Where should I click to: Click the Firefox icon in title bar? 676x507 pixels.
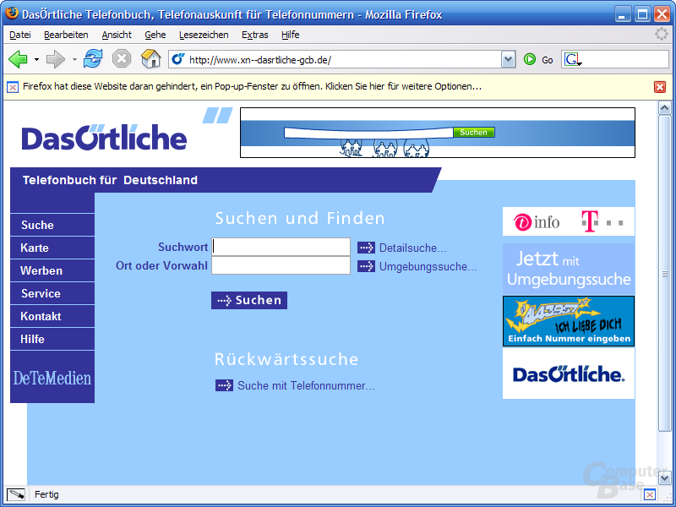click(12, 14)
